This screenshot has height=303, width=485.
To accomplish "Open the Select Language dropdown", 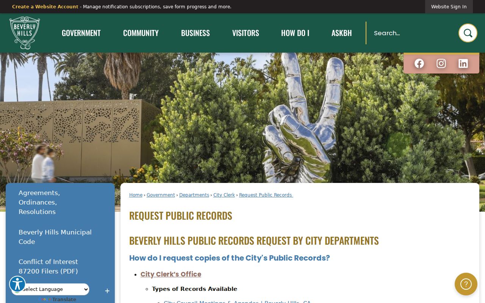I will [x=50, y=289].
